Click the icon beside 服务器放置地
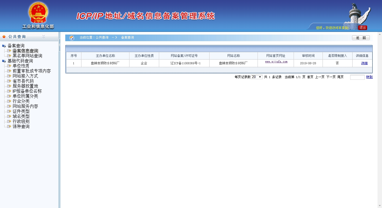Viewport: 382px width, 208px height. 9,86
